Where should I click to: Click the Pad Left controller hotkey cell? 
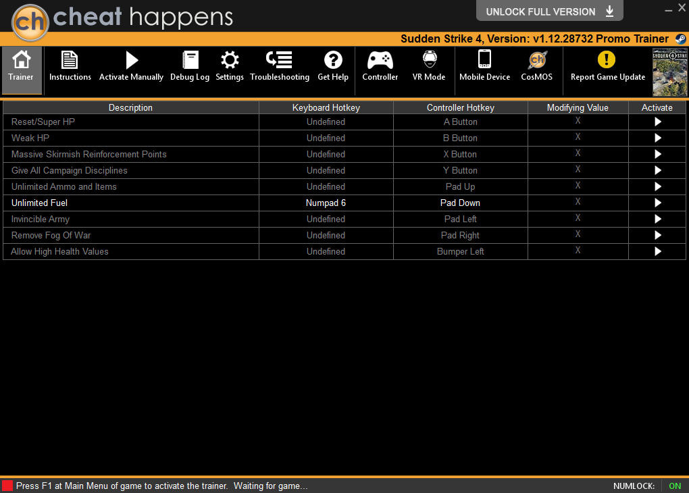click(461, 219)
